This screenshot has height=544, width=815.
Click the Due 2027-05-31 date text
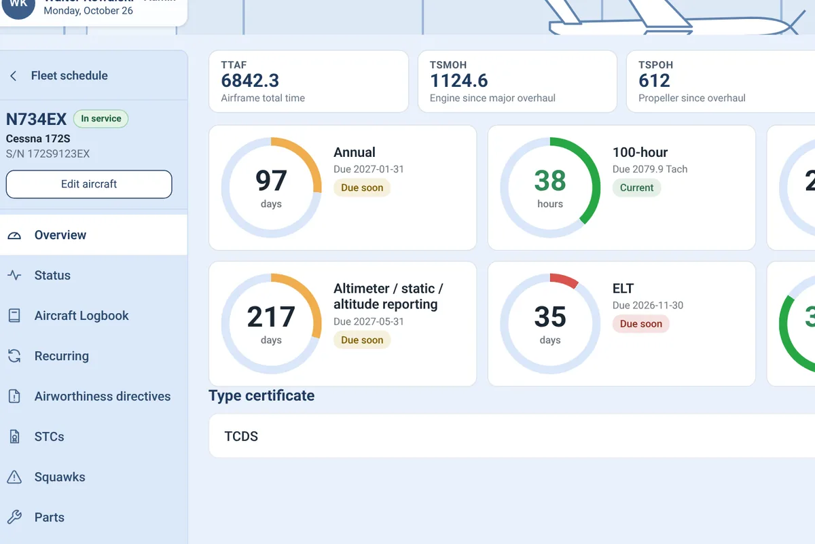369,321
